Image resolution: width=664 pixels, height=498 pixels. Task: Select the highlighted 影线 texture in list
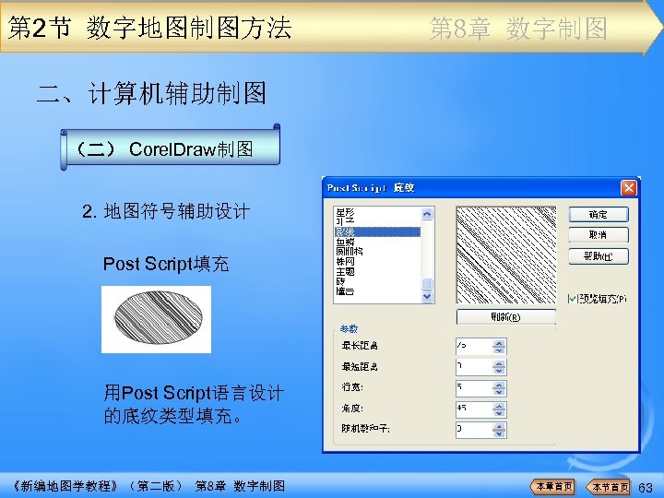pyautogui.click(x=377, y=232)
